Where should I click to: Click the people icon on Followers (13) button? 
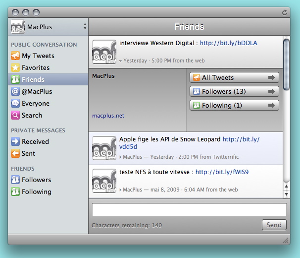[x=197, y=91]
